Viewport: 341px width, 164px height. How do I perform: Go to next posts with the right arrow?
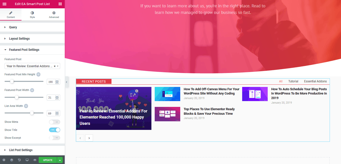pos(89,138)
